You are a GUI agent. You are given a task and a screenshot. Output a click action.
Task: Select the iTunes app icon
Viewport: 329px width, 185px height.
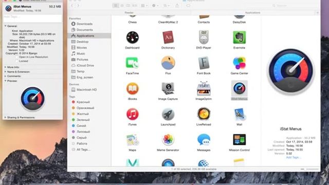[x=132, y=114]
